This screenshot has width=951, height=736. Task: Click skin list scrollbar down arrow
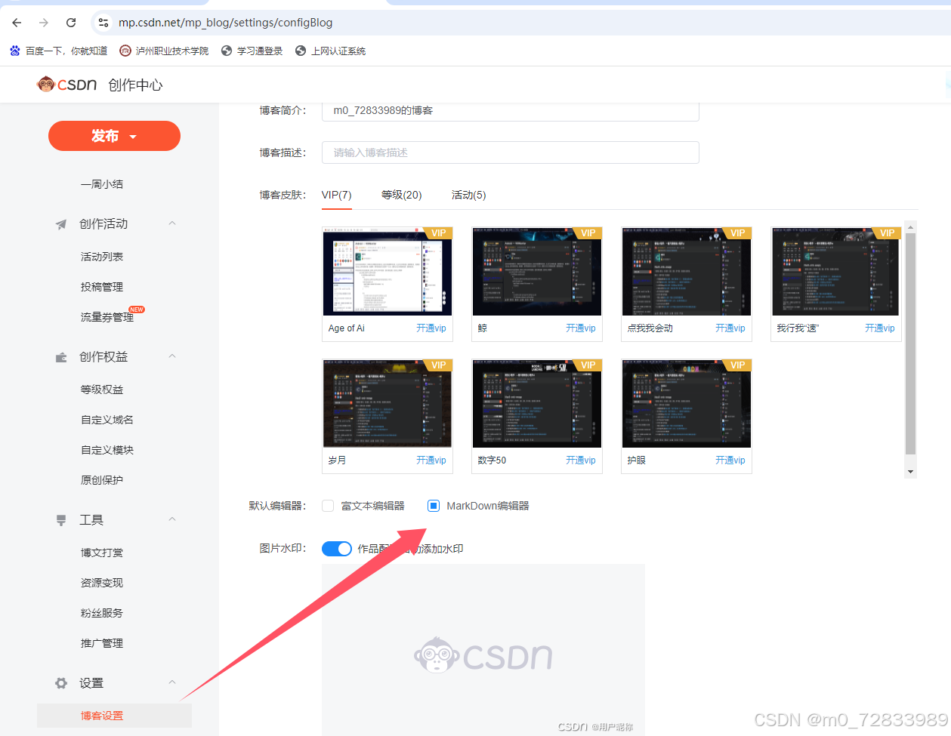[x=911, y=472]
